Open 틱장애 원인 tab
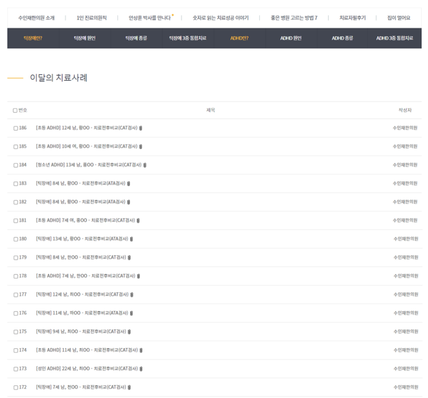The width and height of the screenshot is (428, 398). click(x=85, y=38)
